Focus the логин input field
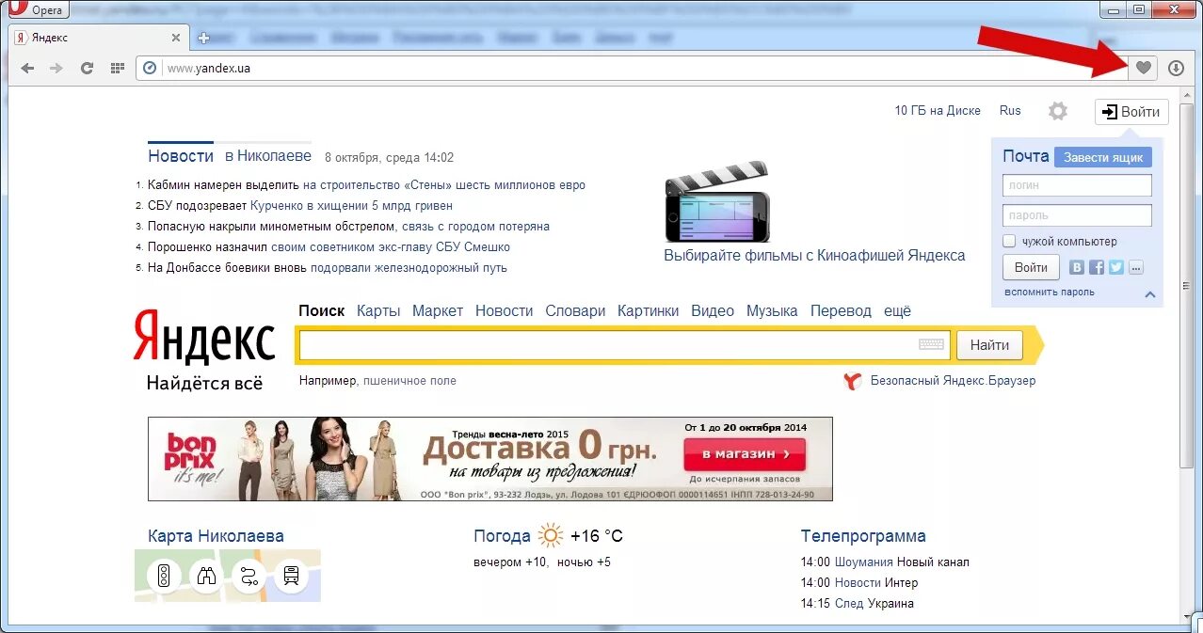This screenshot has width=1203, height=633. tap(1077, 185)
